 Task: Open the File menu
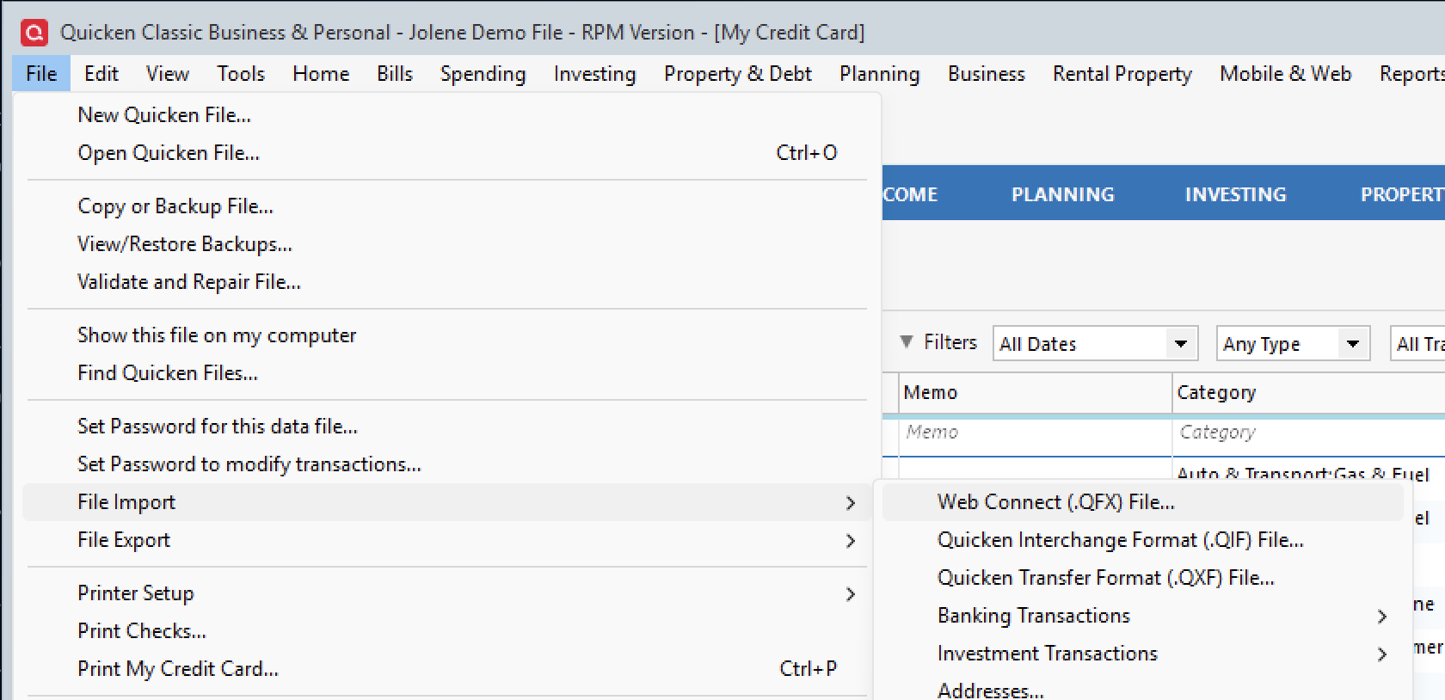coord(41,74)
